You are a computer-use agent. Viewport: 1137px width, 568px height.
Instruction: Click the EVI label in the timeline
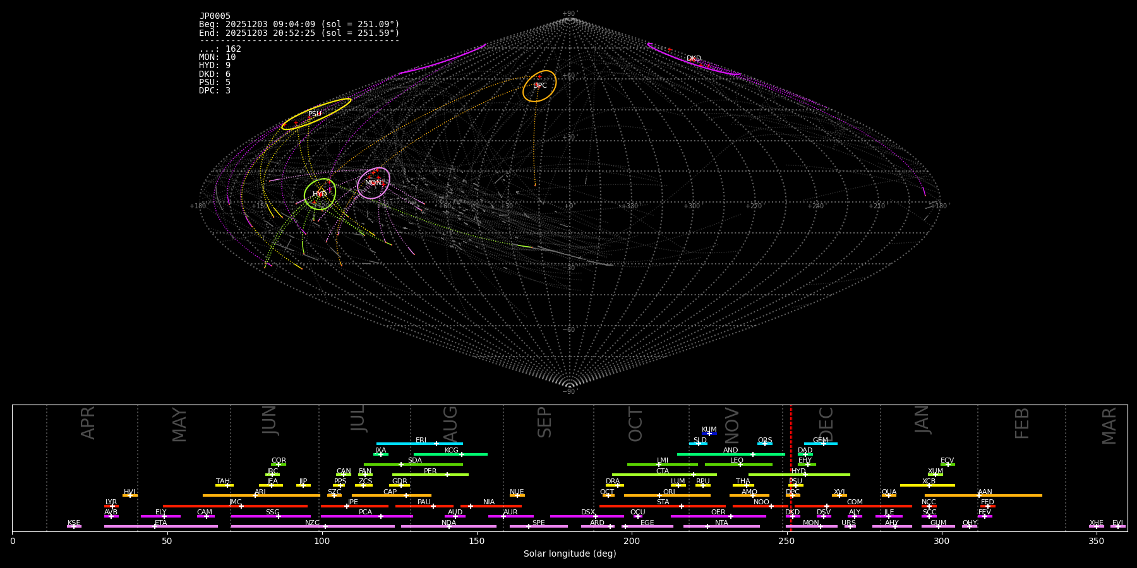point(1117,523)
